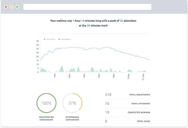
Task: Click the 50m tick on chart axis
Action: (114, 76)
